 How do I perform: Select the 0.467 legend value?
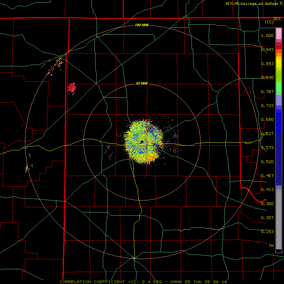pyautogui.click(x=267, y=175)
